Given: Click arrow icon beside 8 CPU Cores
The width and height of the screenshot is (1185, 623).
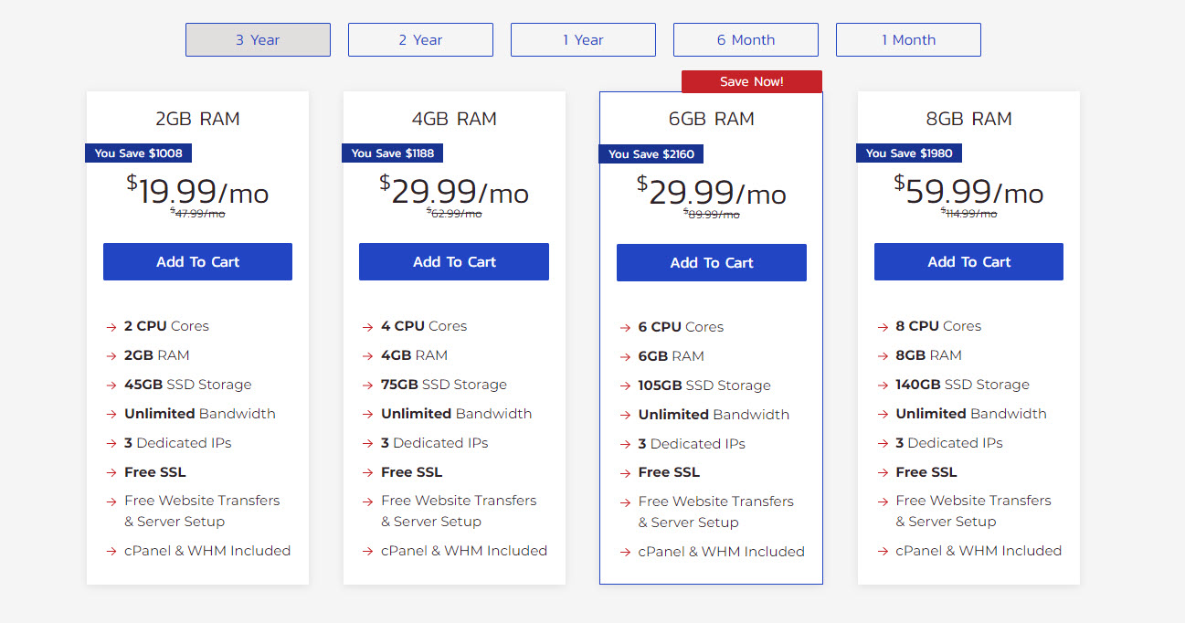Looking at the screenshot, I should pyautogui.click(x=883, y=327).
